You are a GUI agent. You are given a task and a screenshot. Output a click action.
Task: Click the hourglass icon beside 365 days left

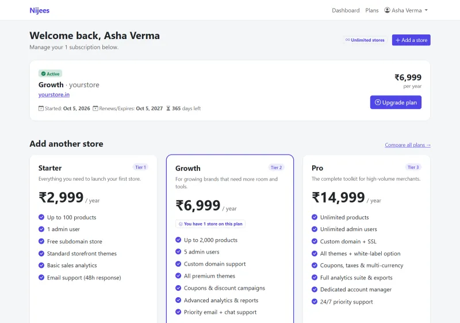(x=168, y=108)
